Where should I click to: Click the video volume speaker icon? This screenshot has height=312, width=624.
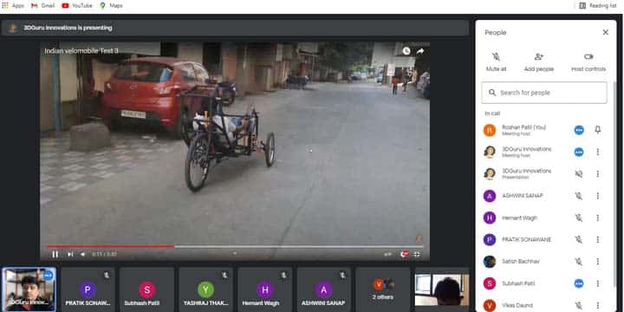83,254
